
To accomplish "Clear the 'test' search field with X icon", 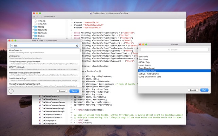I will [77, 46].
